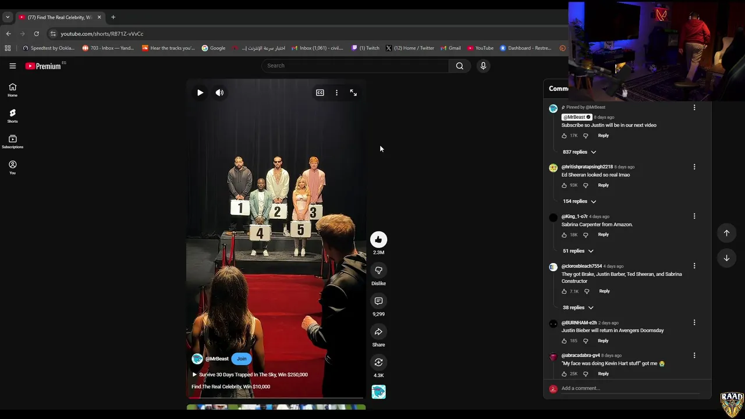The width and height of the screenshot is (745, 419).
Task: Like the 'Ed Sheeran looked so real' comment
Action: [564, 185]
